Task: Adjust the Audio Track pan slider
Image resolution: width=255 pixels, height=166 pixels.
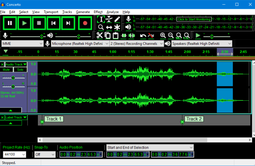Action: point(14,86)
